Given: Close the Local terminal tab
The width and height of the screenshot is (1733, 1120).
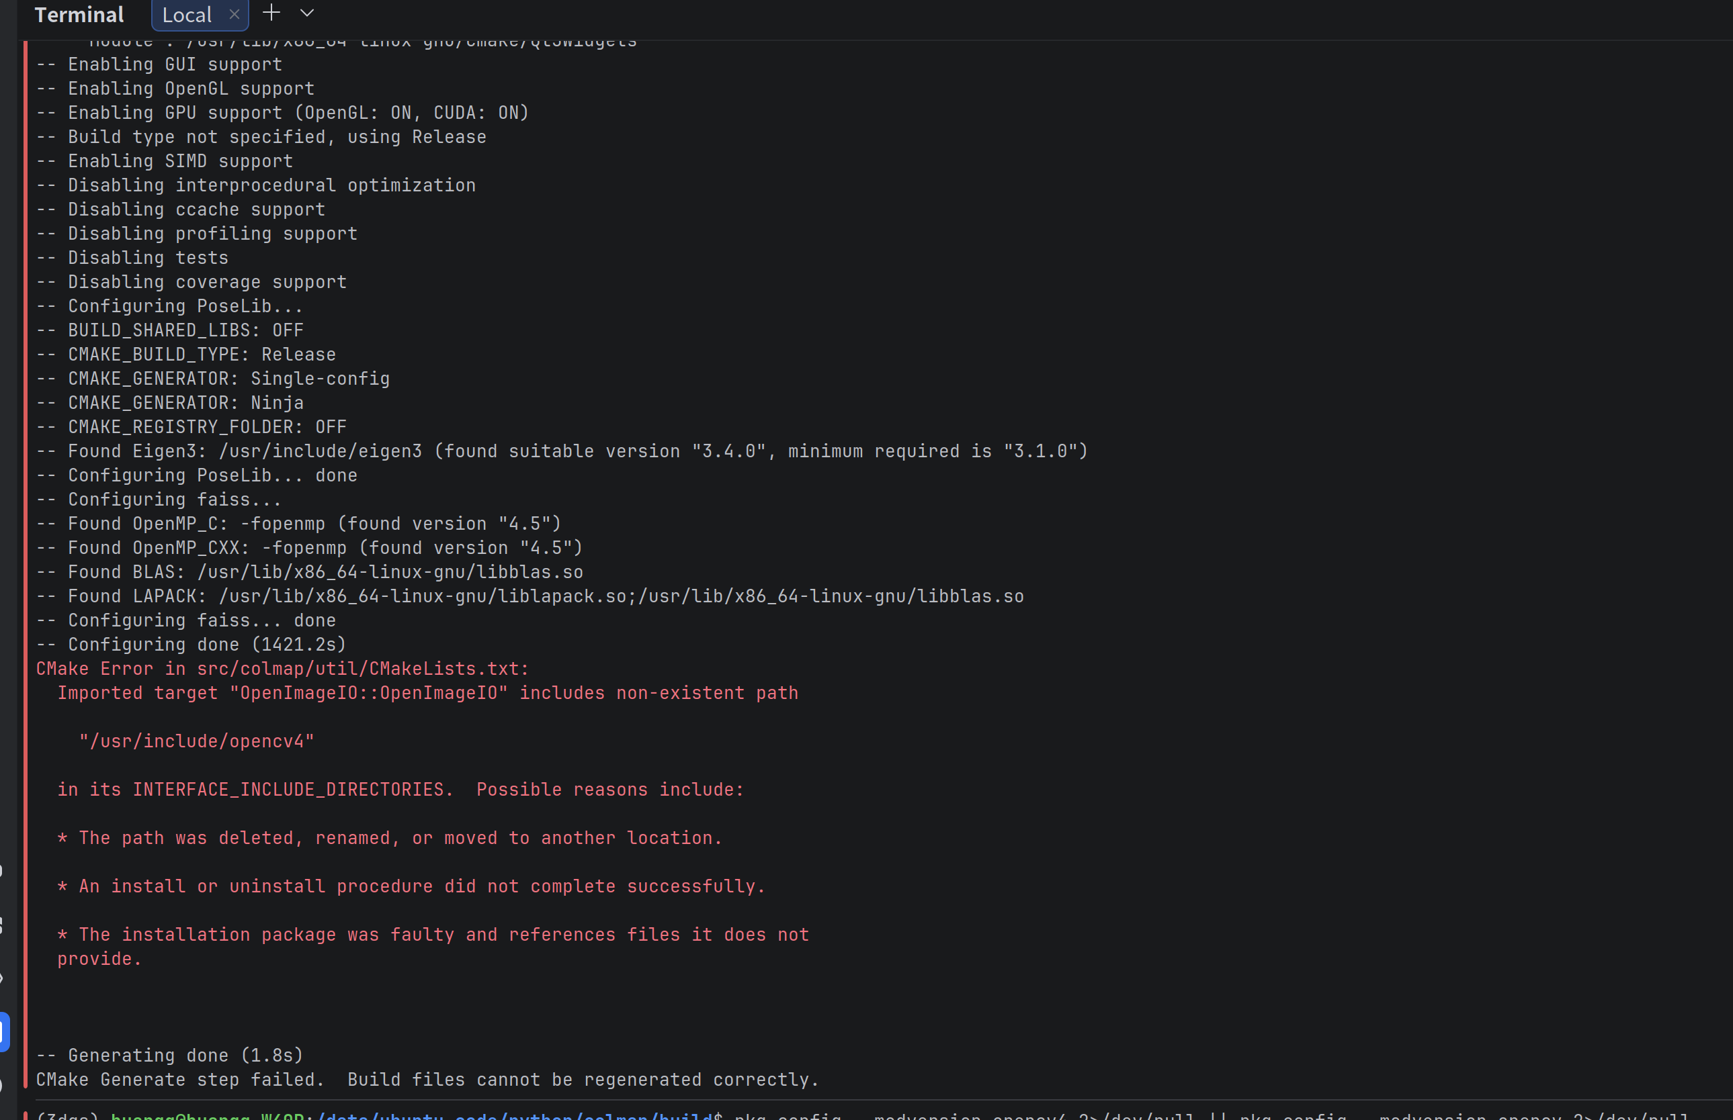Looking at the screenshot, I should [x=235, y=15].
